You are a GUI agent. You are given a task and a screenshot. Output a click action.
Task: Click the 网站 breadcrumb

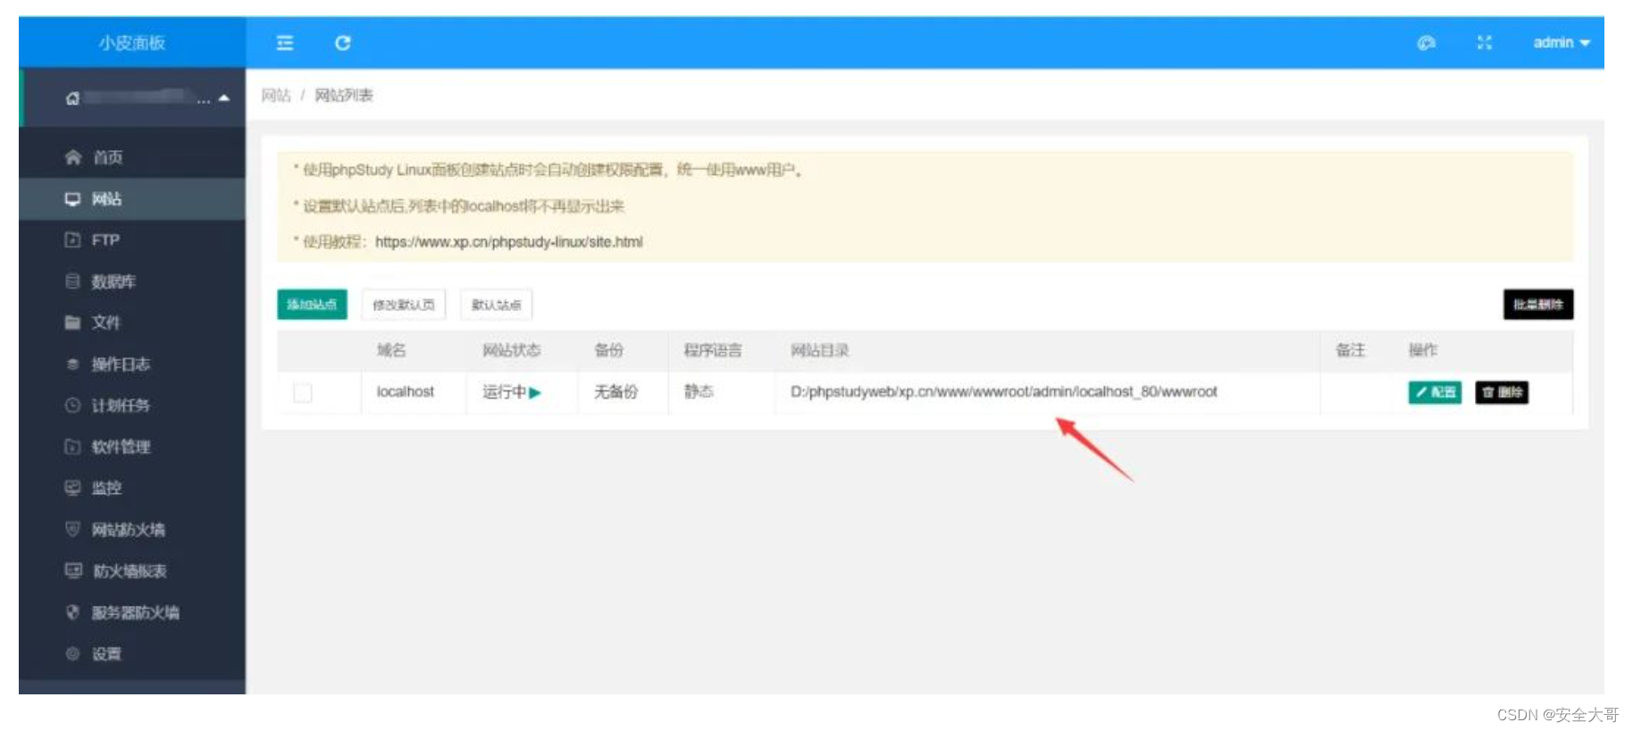click(276, 96)
